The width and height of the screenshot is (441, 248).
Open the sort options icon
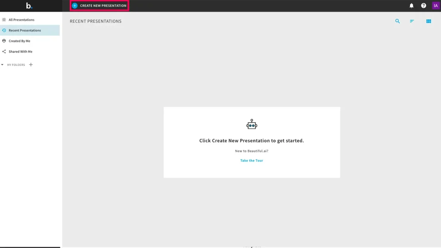[412, 21]
